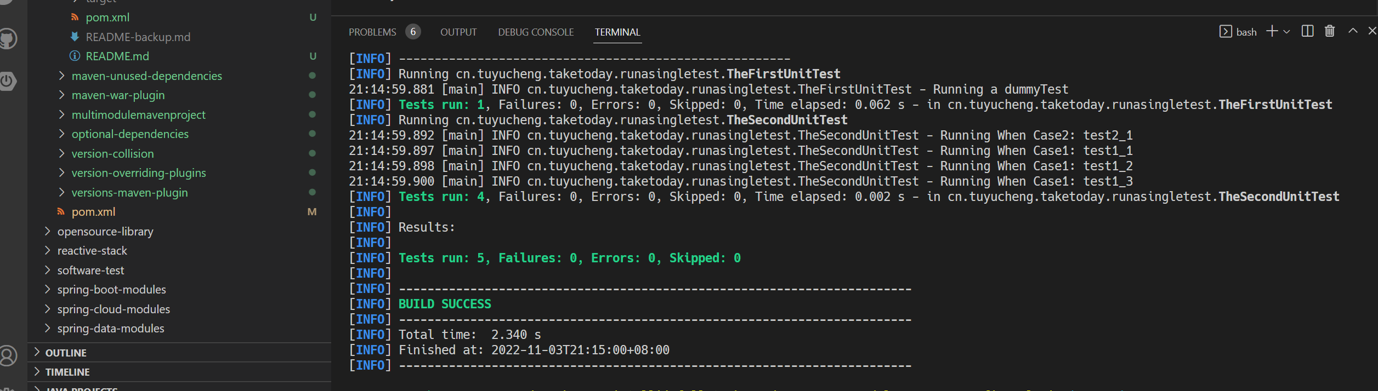This screenshot has width=1378, height=391.
Task: Open the GitHub icon in the activity bar
Action: click(x=8, y=39)
